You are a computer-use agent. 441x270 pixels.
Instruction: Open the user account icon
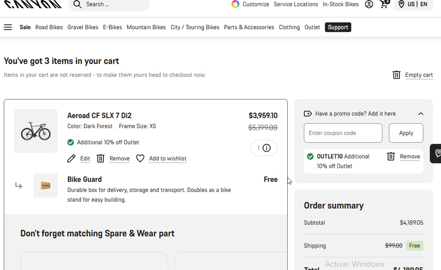pyautogui.click(x=369, y=4)
